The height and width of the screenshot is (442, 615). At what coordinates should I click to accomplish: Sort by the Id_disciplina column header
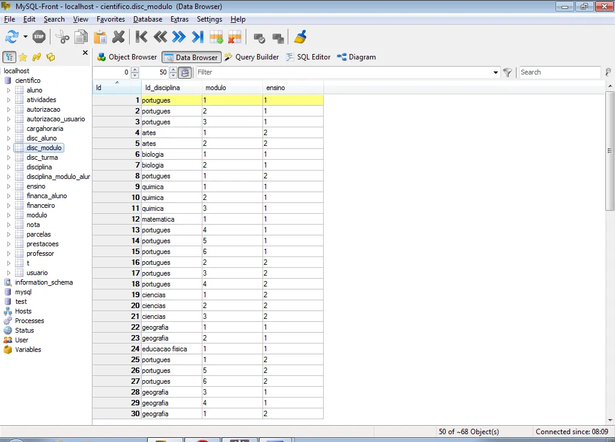tap(163, 88)
